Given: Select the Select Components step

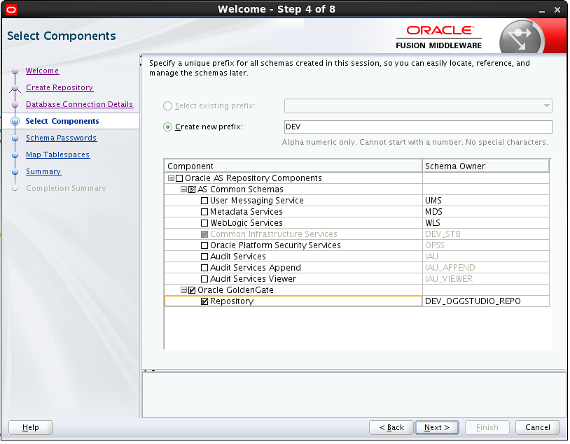Looking at the screenshot, I should [62, 121].
